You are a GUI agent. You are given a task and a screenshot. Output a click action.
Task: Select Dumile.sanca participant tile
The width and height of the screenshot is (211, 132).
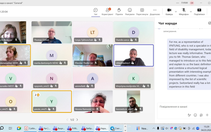click(x=133, y=32)
